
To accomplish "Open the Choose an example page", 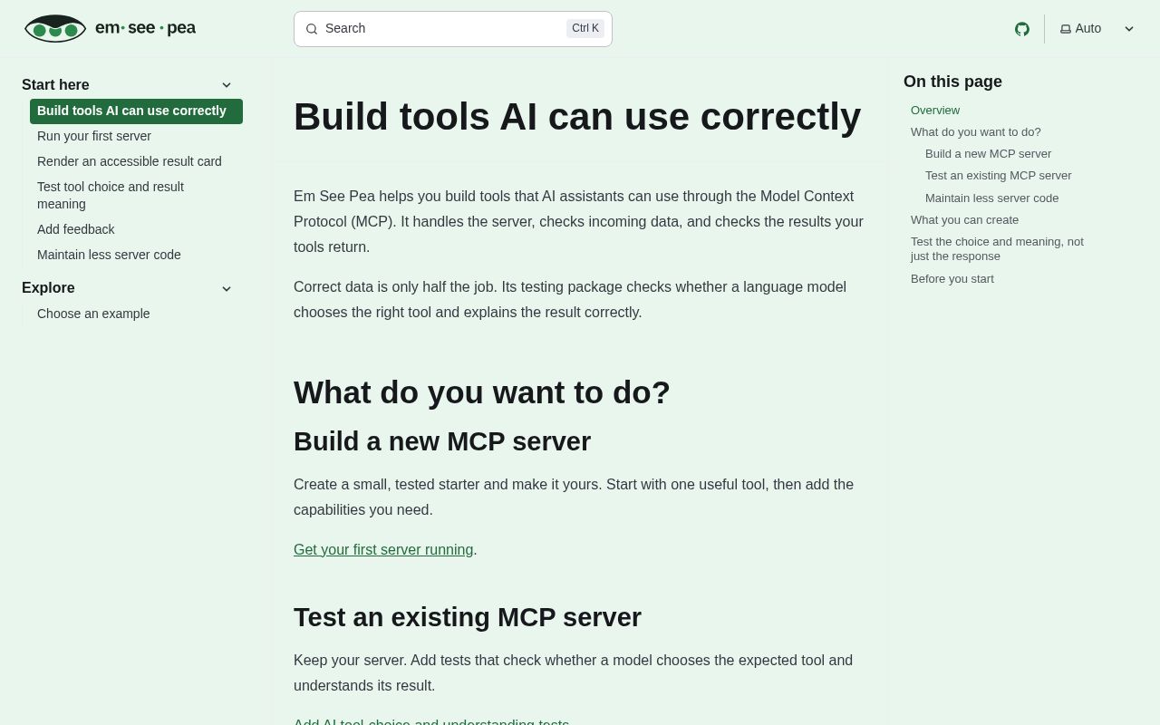I will tap(93, 314).
